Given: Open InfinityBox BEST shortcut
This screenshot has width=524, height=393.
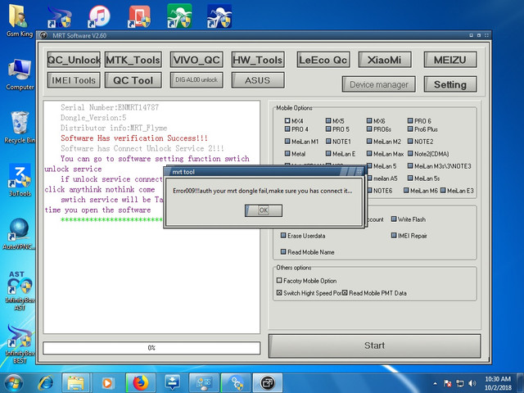Looking at the screenshot, I should 20,344.
